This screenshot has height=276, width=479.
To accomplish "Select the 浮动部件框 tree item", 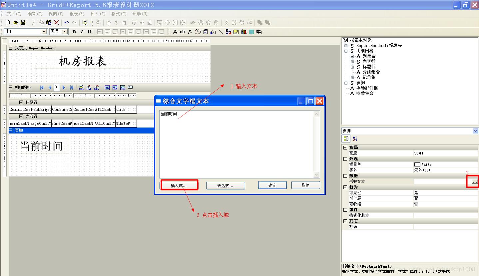I will [x=367, y=88].
